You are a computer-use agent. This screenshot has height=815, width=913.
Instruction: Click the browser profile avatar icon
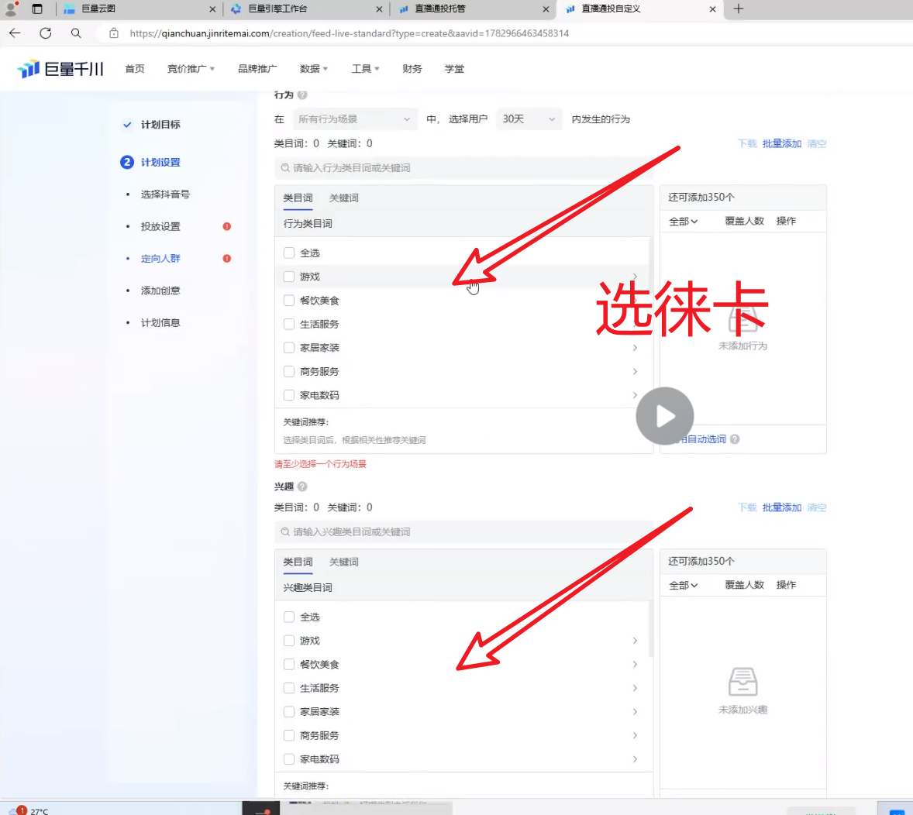[x=11, y=9]
